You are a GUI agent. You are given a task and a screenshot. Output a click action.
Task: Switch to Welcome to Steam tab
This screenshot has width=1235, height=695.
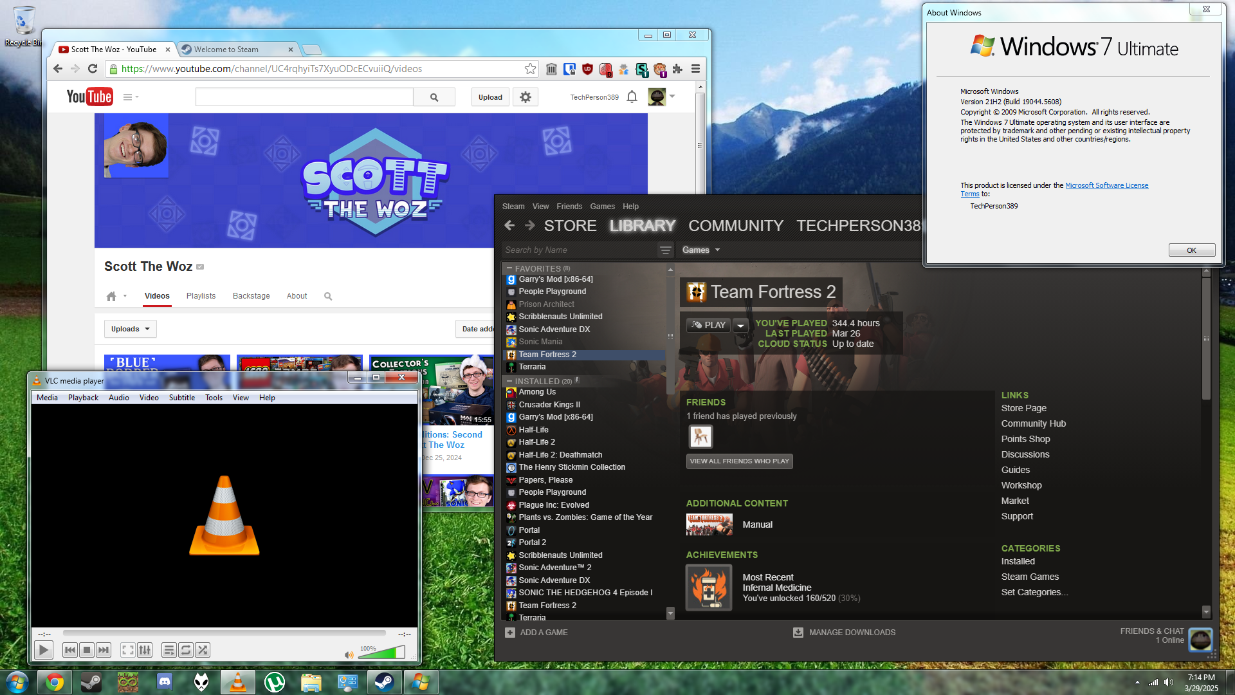click(x=236, y=50)
